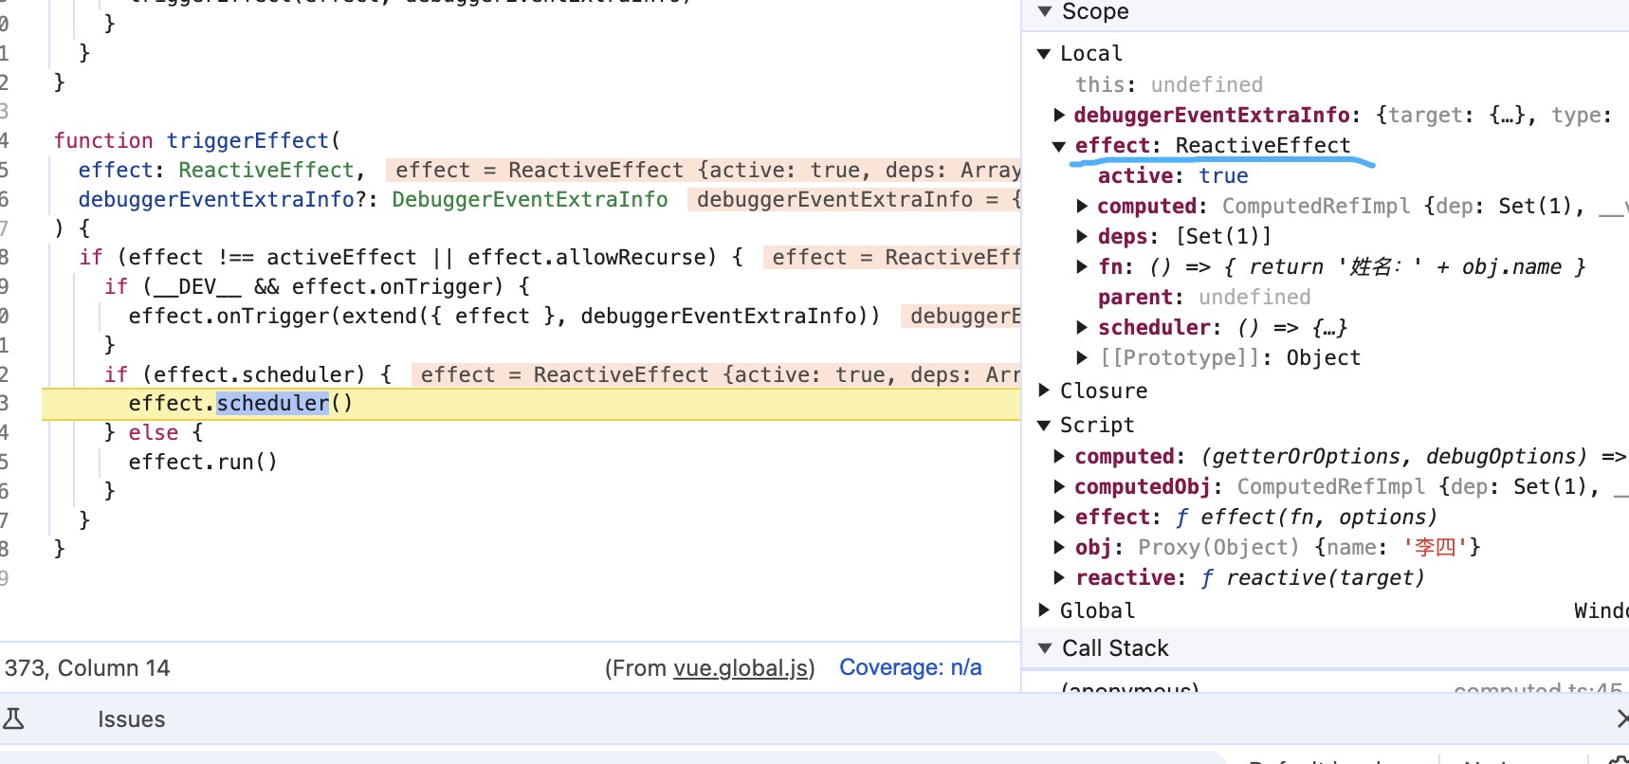Expand the Global scope group
The width and height of the screenshot is (1629, 764).
(1044, 610)
